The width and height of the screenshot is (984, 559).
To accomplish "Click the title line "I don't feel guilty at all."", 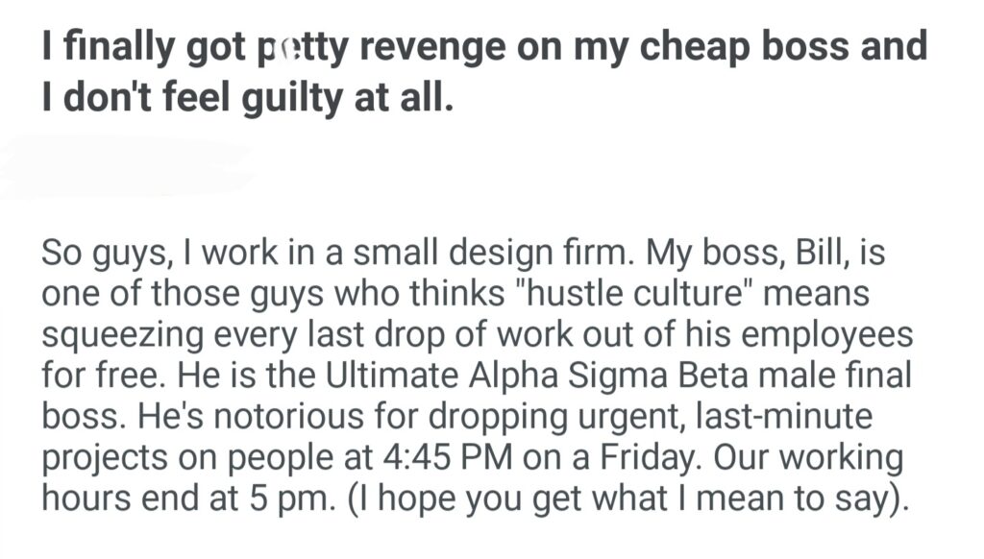I will pos(246,98).
